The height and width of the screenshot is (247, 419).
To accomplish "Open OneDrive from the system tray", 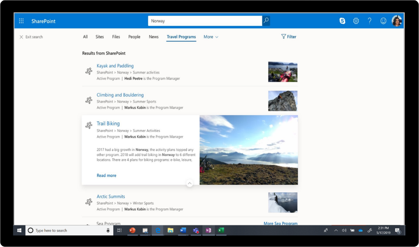I will pyautogui.click(x=360, y=230).
